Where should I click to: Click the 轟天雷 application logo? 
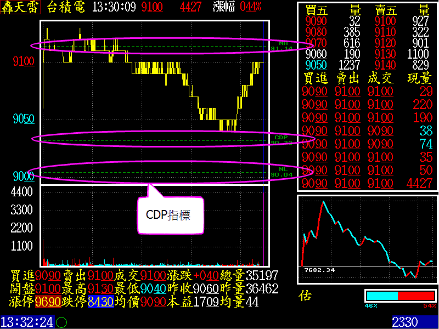[x=20, y=8]
